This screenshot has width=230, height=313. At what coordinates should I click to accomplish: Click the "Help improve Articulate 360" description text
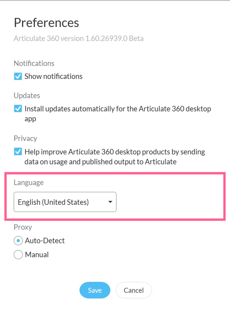[115, 157]
